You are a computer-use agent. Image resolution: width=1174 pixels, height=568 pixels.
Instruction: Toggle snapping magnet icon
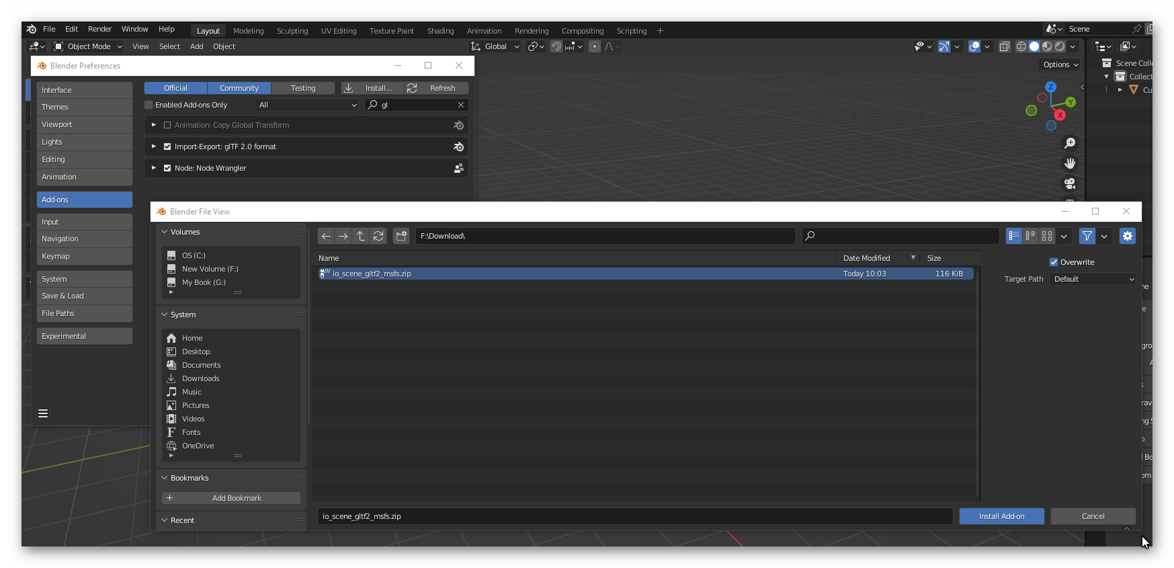[x=556, y=46]
